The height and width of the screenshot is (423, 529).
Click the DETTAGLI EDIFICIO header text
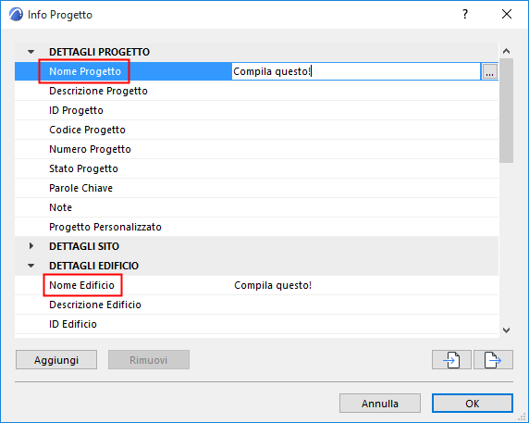(93, 266)
